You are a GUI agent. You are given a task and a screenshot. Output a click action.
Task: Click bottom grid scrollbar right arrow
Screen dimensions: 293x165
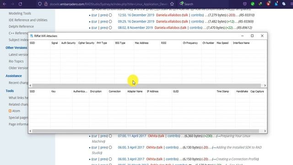click(265, 131)
